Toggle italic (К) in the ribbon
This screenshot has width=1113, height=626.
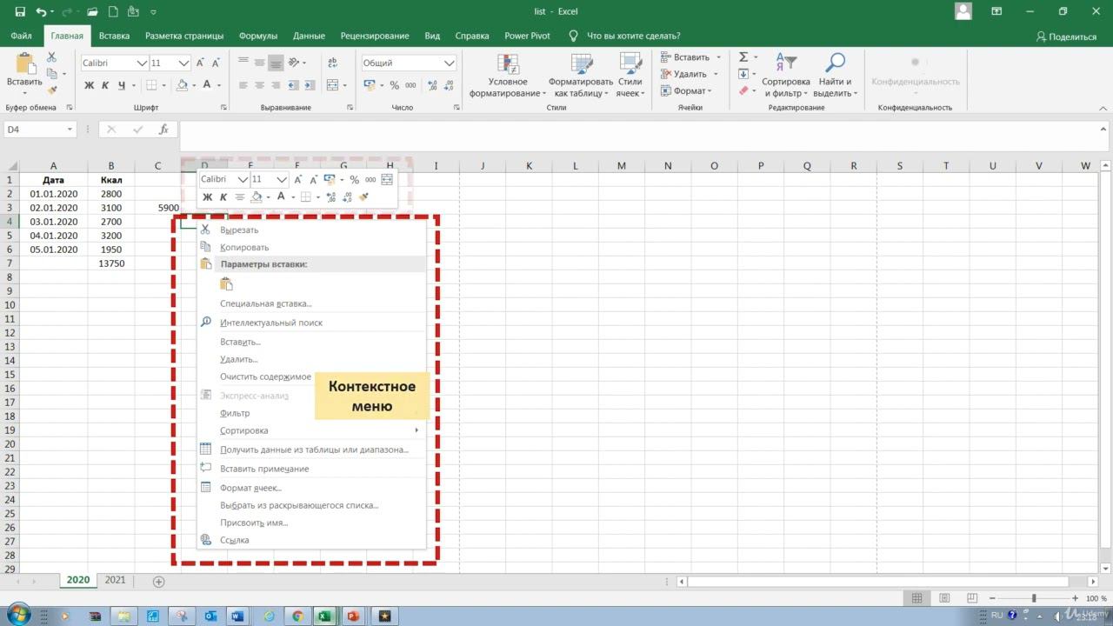pyautogui.click(x=105, y=85)
